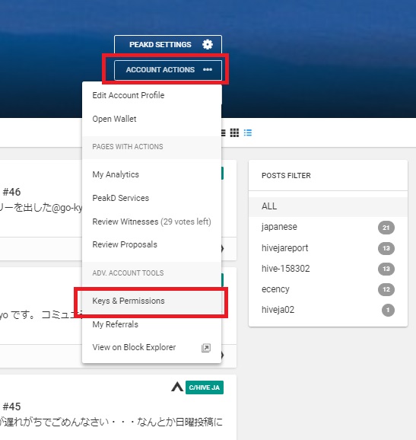Open the Account Actions dropdown
Viewport: 416px width, 440px height.
pos(168,70)
